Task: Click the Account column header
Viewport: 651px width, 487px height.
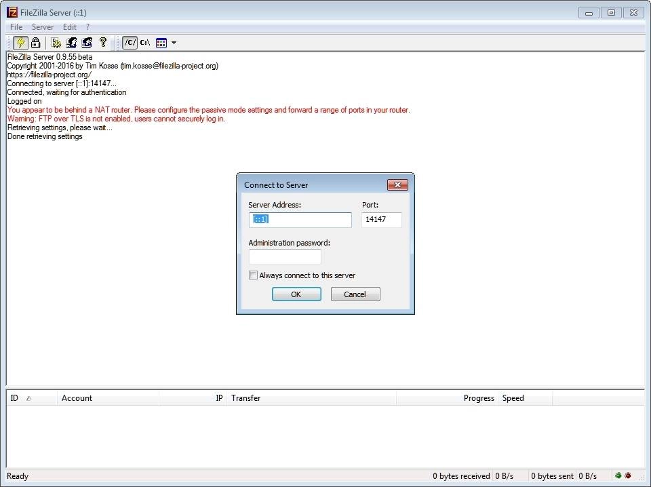Action: (x=108, y=398)
